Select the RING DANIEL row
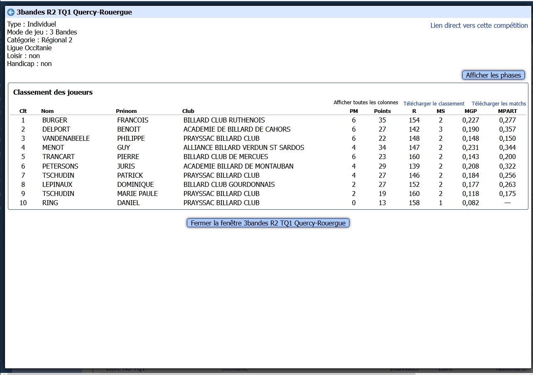The height and width of the screenshot is (375, 533). 50,203
